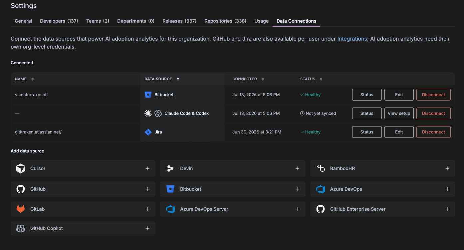
Task: Sort by Status column arrows
Action: (x=321, y=79)
